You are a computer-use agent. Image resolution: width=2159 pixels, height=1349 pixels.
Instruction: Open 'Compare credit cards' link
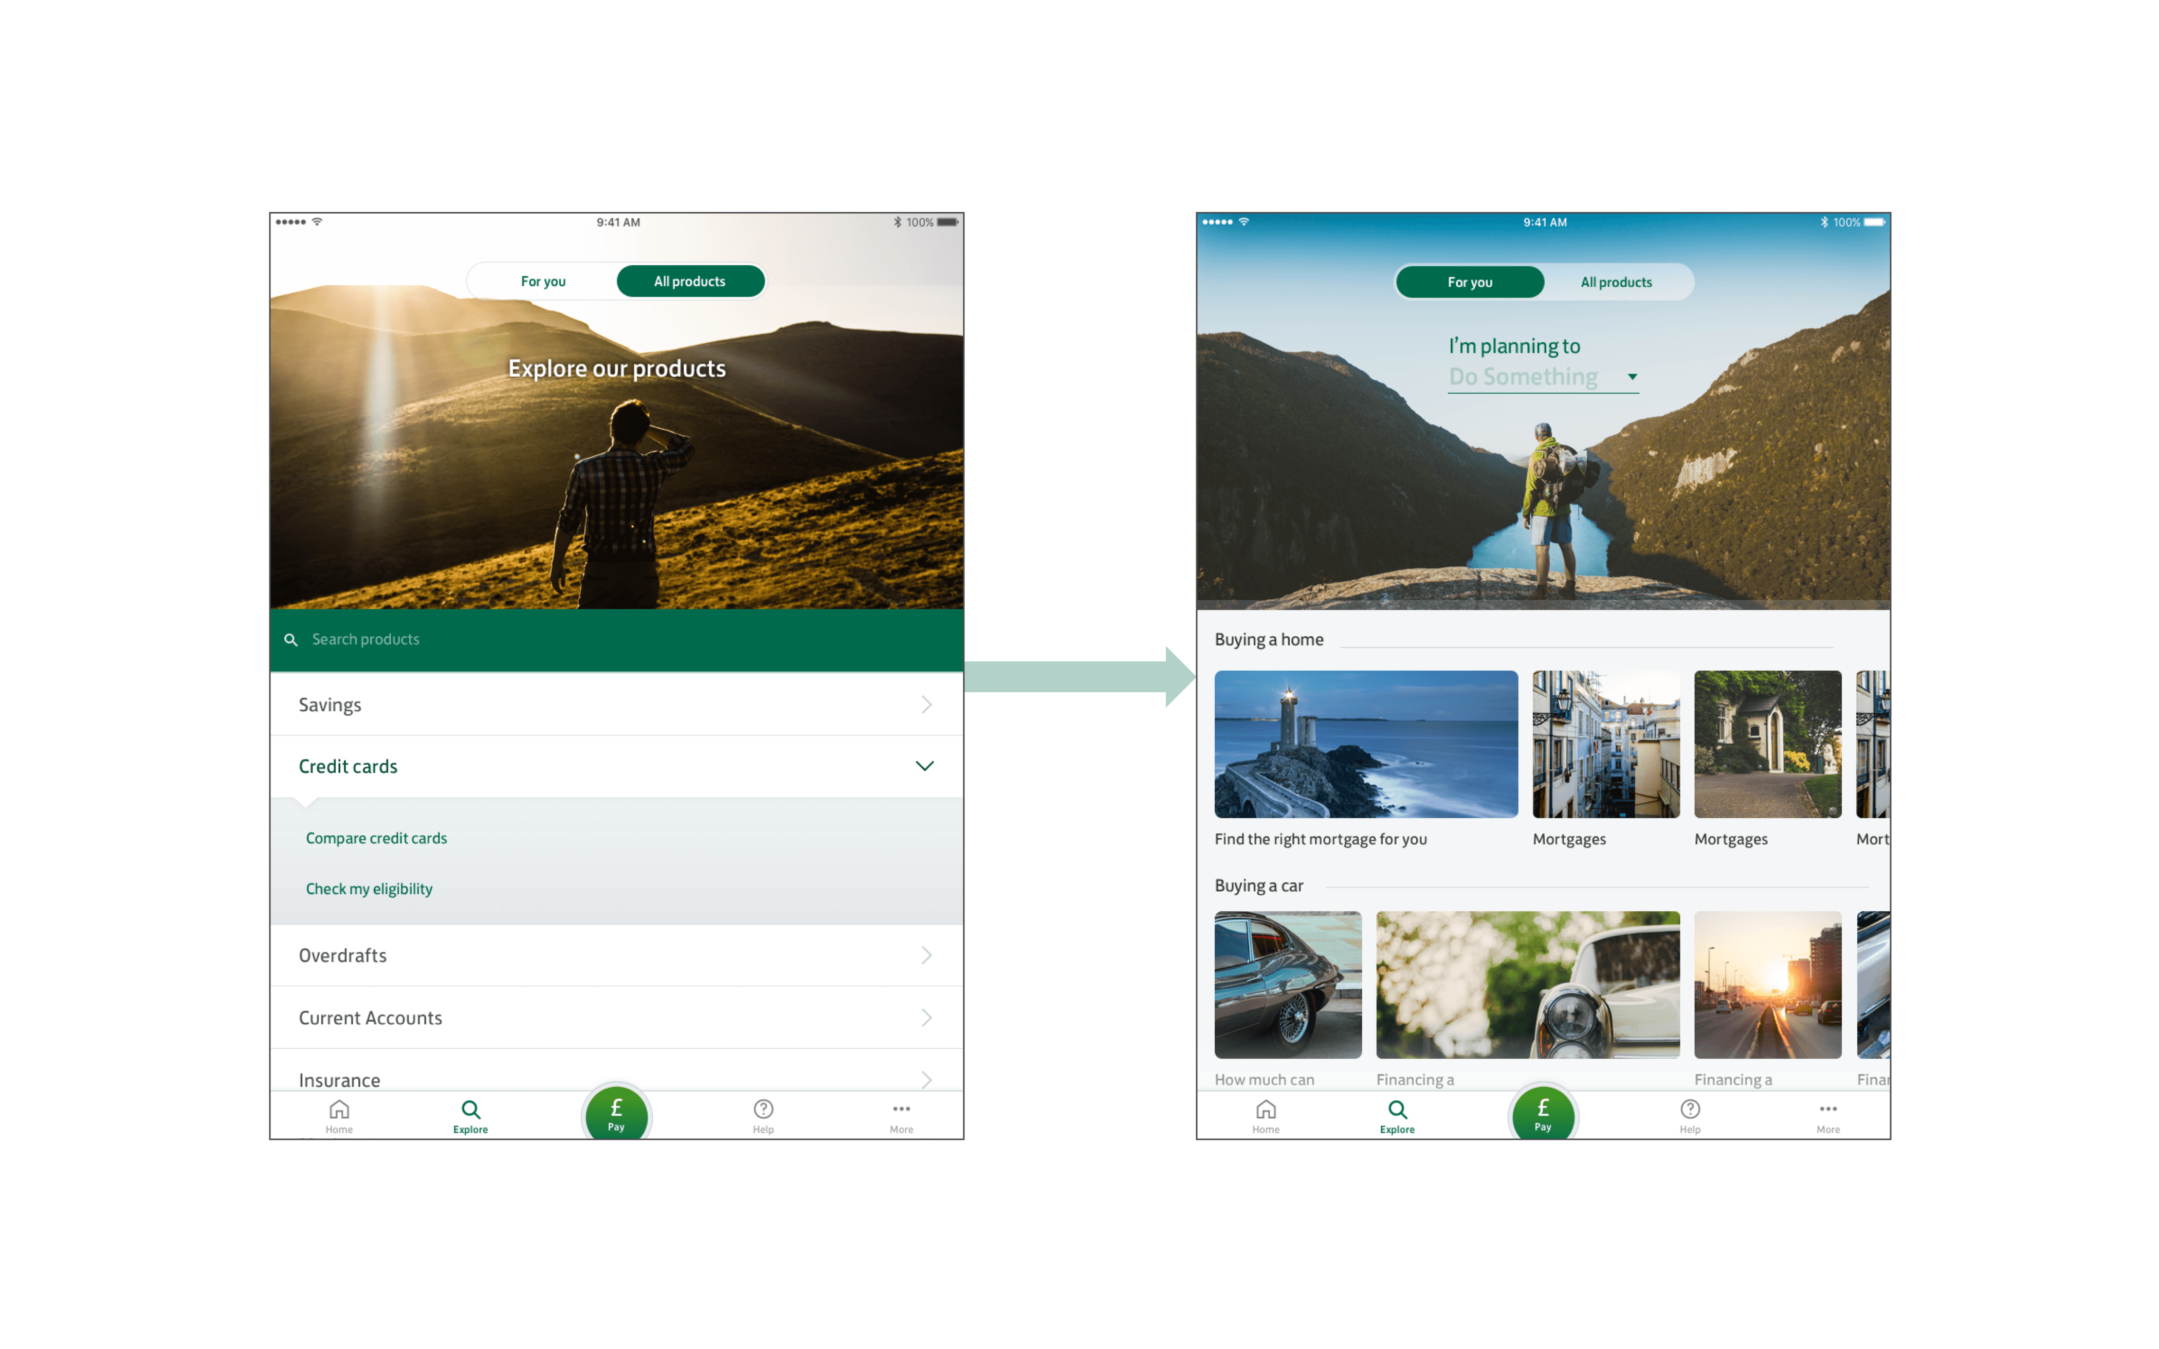tap(376, 838)
